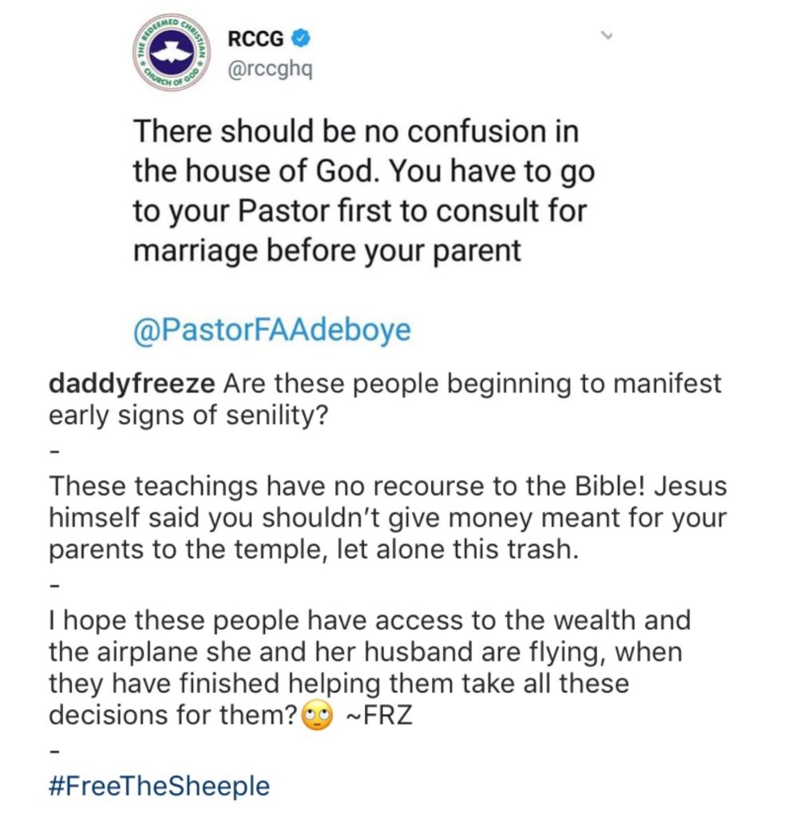Screen dimensions: 792x817
Task: Click the RCCG display name
Action: click(255, 38)
